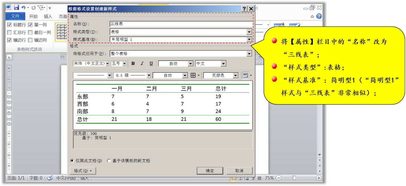The height and width of the screenshot is (186, 406).
Task: Close the new style dialog
Action: 251,9
